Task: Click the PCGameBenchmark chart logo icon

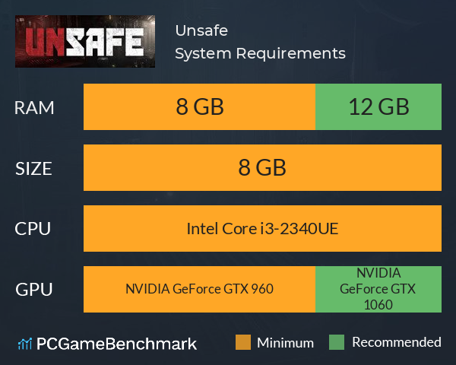Action: [x=25, y=344]
